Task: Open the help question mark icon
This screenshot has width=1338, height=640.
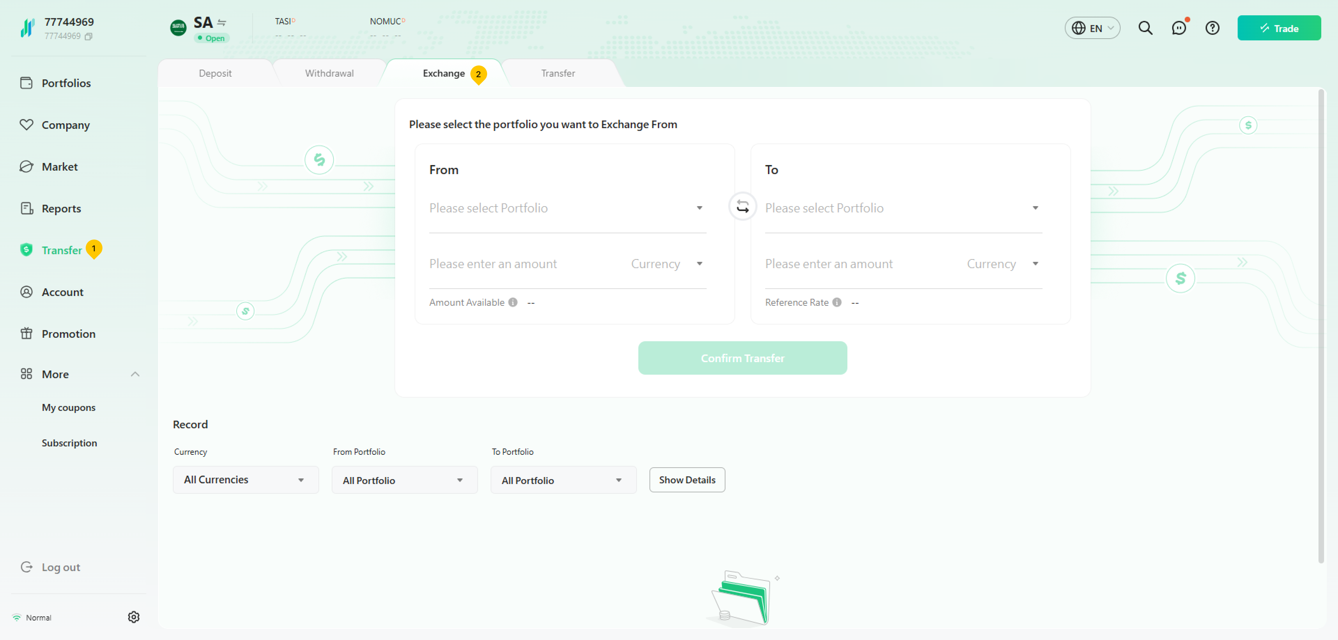Action: tap(1212, 28)
